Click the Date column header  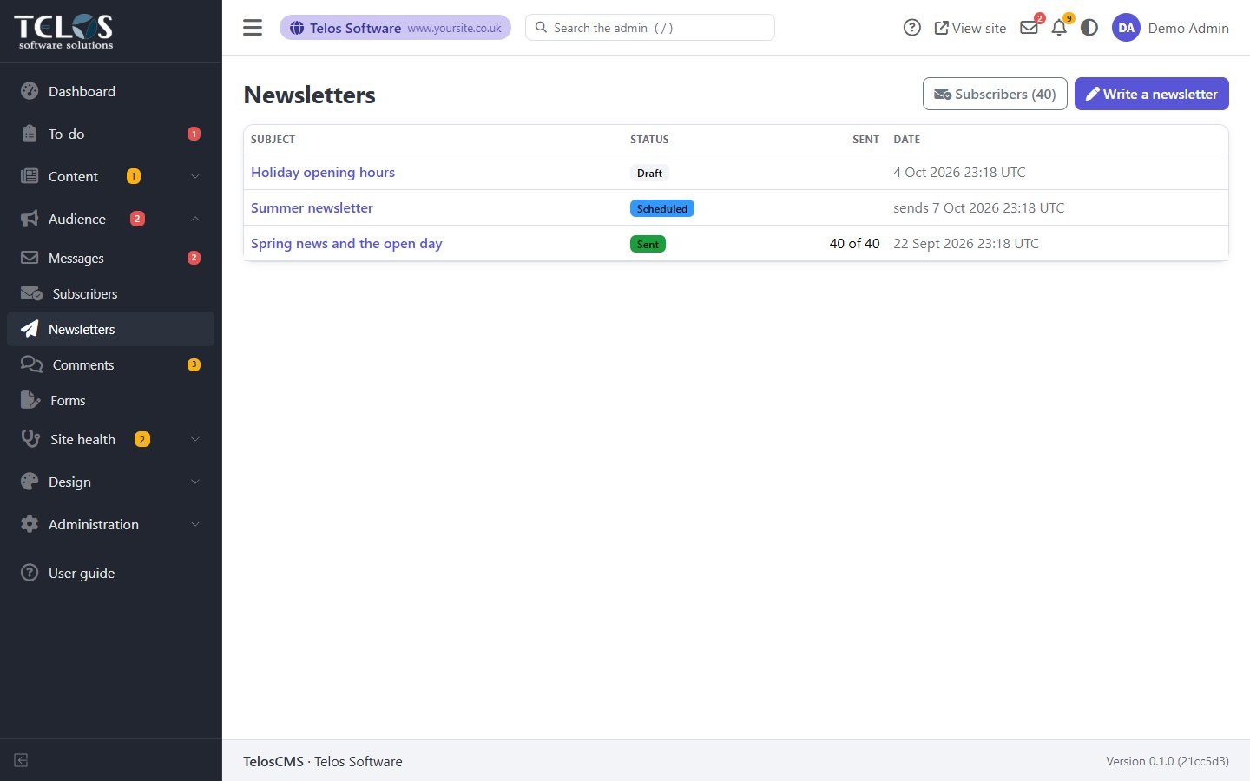point(907,139)
